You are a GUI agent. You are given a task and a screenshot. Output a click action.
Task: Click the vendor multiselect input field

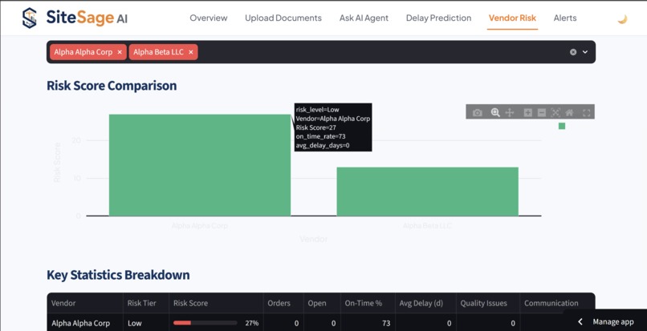click(321, 52)
